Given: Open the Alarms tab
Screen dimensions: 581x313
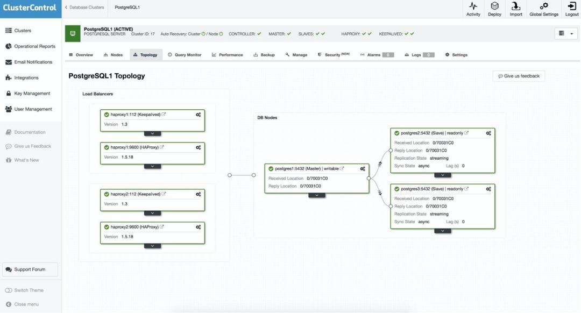Looking at the screenshot, I should point(377,55).
